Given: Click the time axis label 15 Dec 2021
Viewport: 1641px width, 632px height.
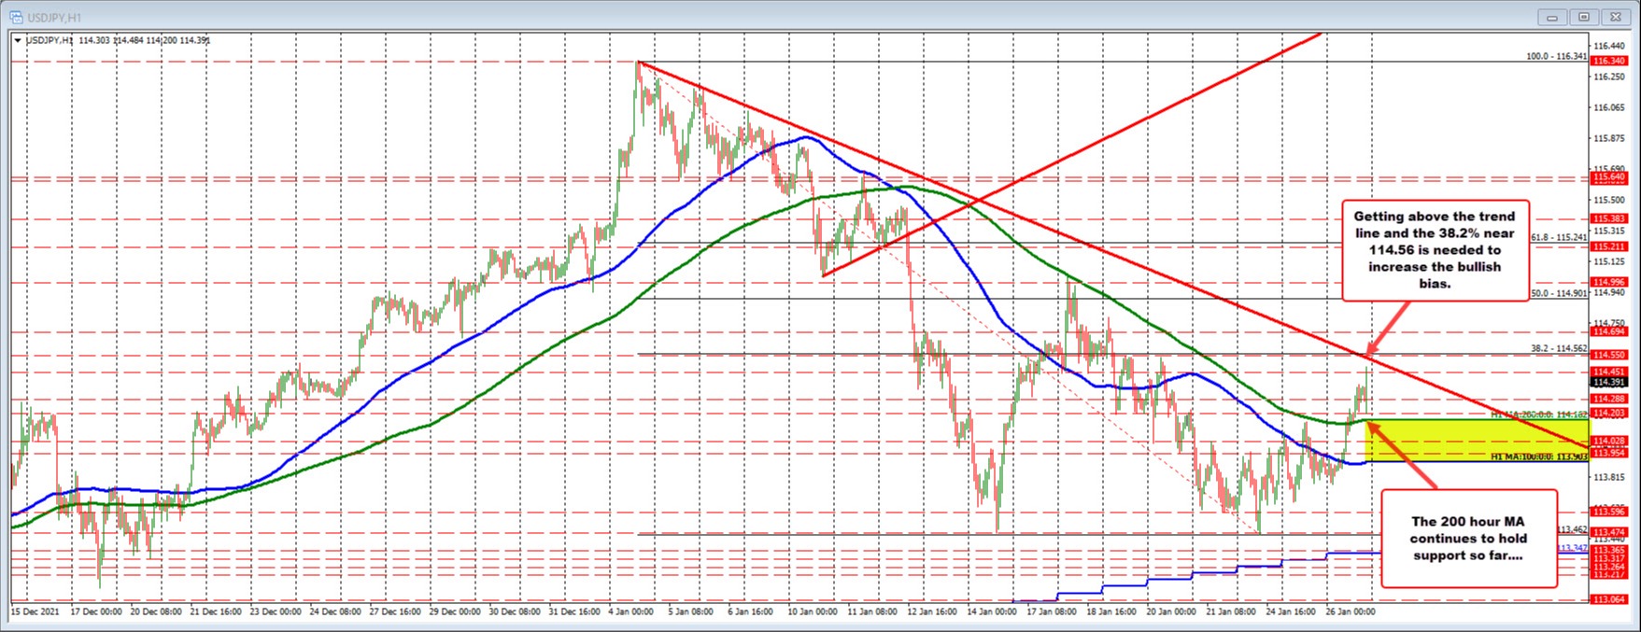Looking at the screenshot, I should tap(34, 611).
